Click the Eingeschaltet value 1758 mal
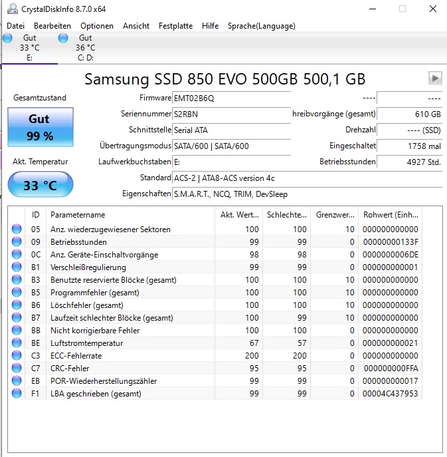Image resolution: width=447 pixels, height=457 pixels. click(409, 146)
